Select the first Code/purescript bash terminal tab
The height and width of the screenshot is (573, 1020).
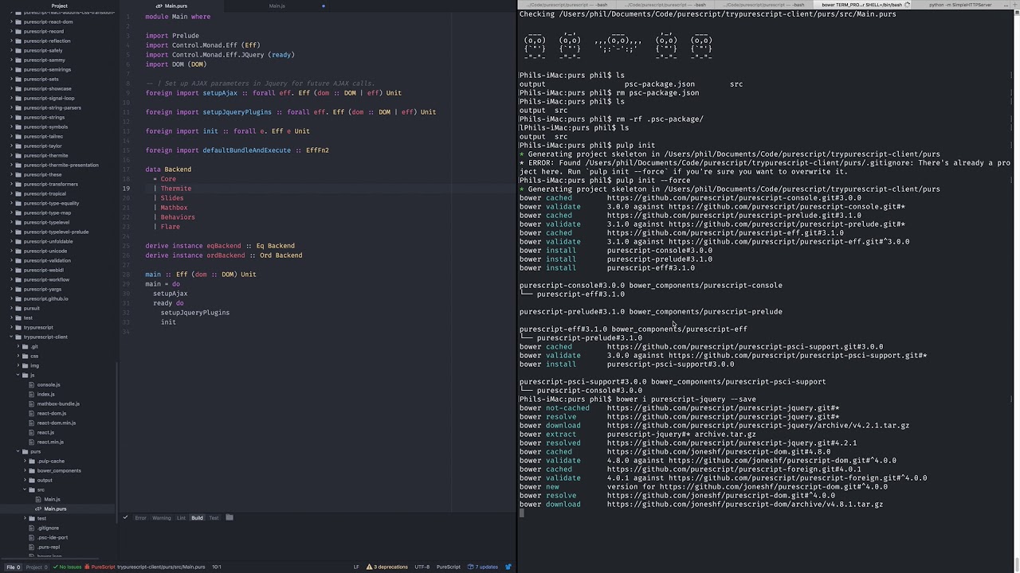click(x=568, y=5)
